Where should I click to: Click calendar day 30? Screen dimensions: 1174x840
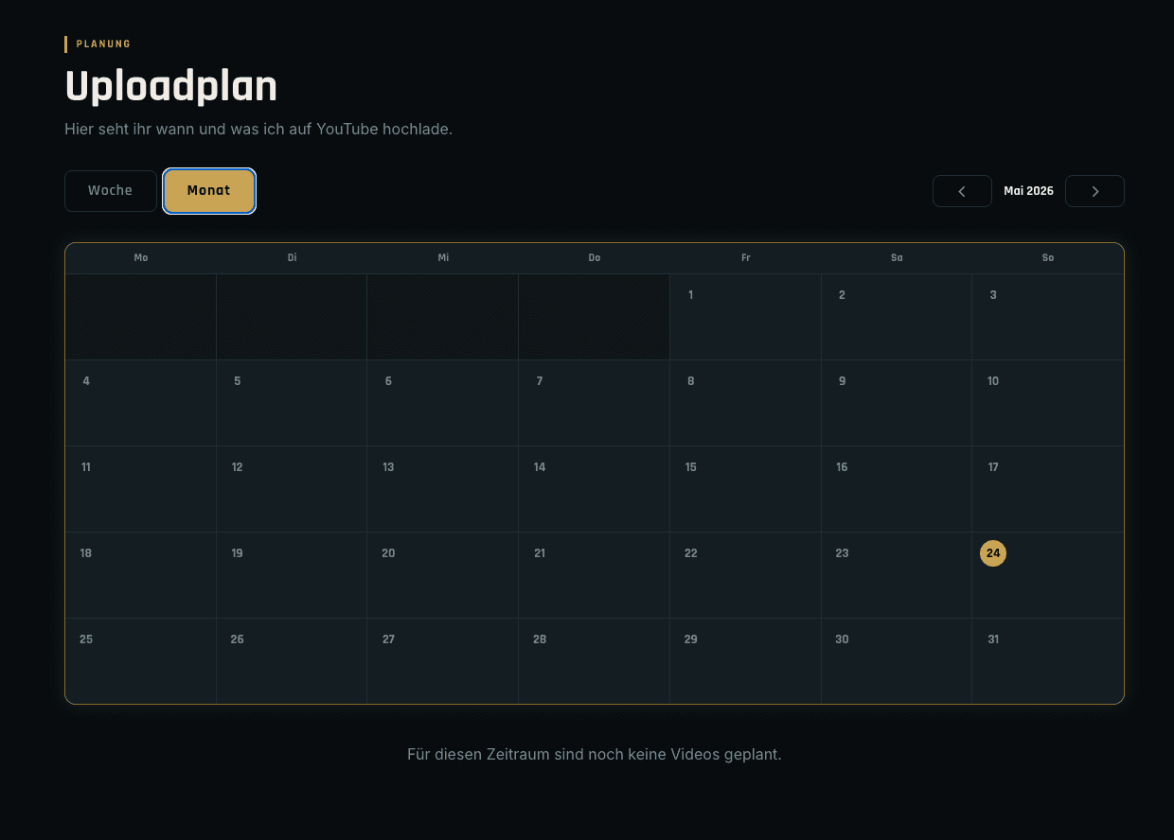click(897, 661)
